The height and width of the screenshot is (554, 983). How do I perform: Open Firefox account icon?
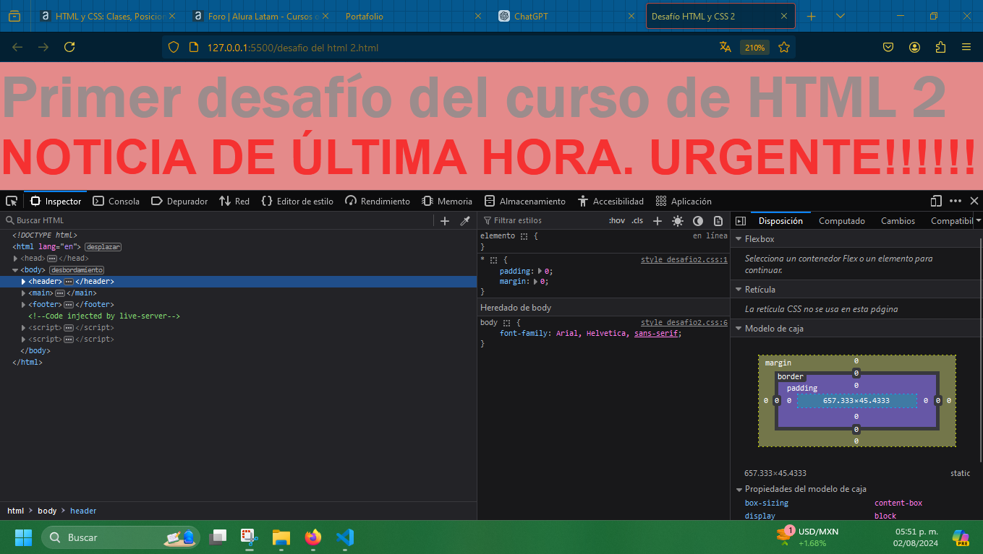tap(914, 47)
